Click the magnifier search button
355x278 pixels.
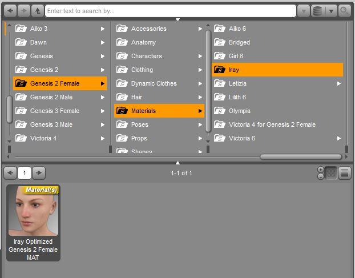click(344, 11)
